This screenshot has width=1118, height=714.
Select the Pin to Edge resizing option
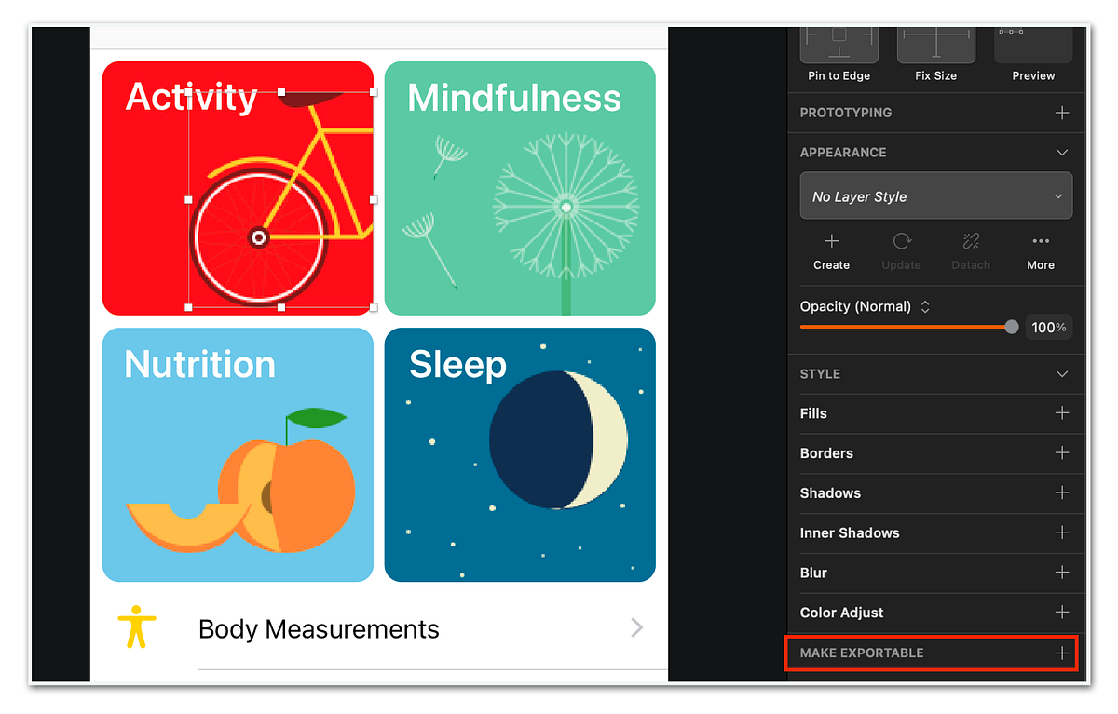tap(838, 51)
